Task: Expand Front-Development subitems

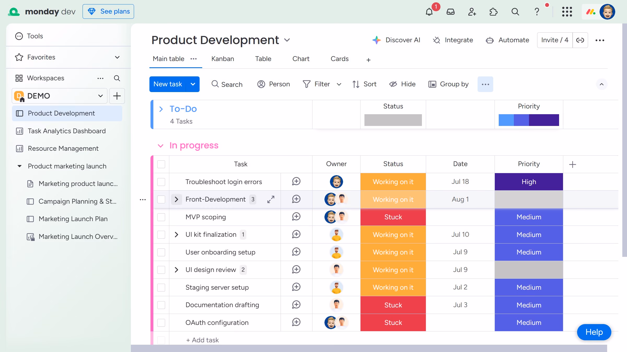Action: 176,199
